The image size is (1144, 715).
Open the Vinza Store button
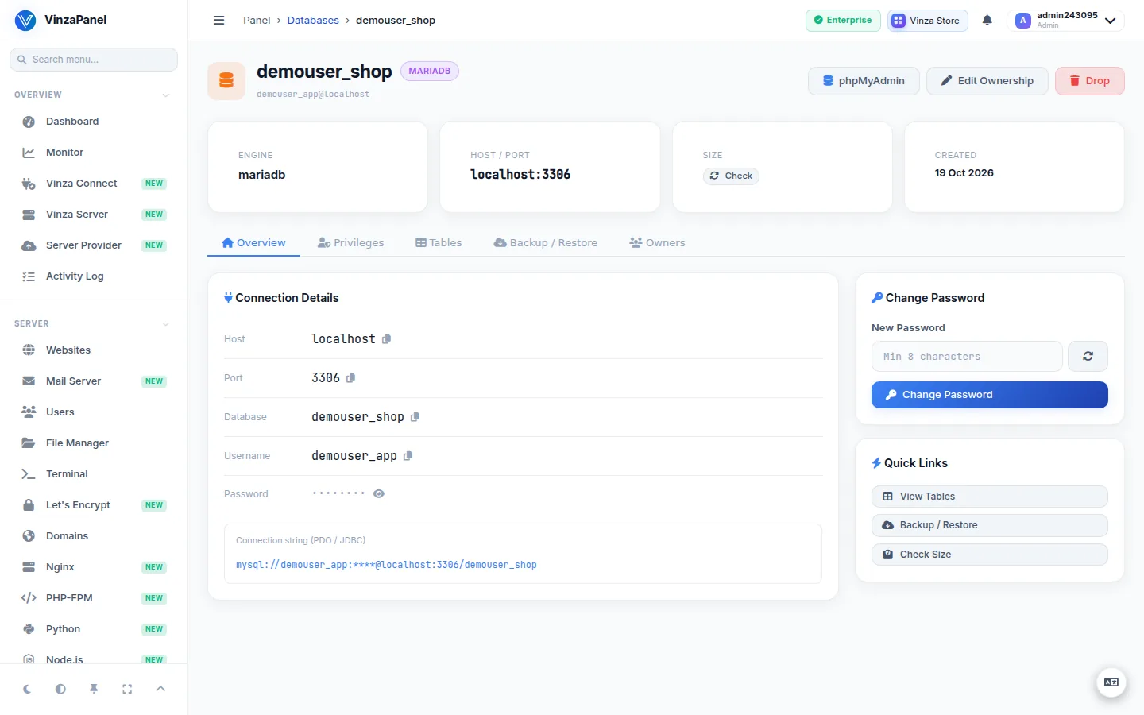[927, 21]
